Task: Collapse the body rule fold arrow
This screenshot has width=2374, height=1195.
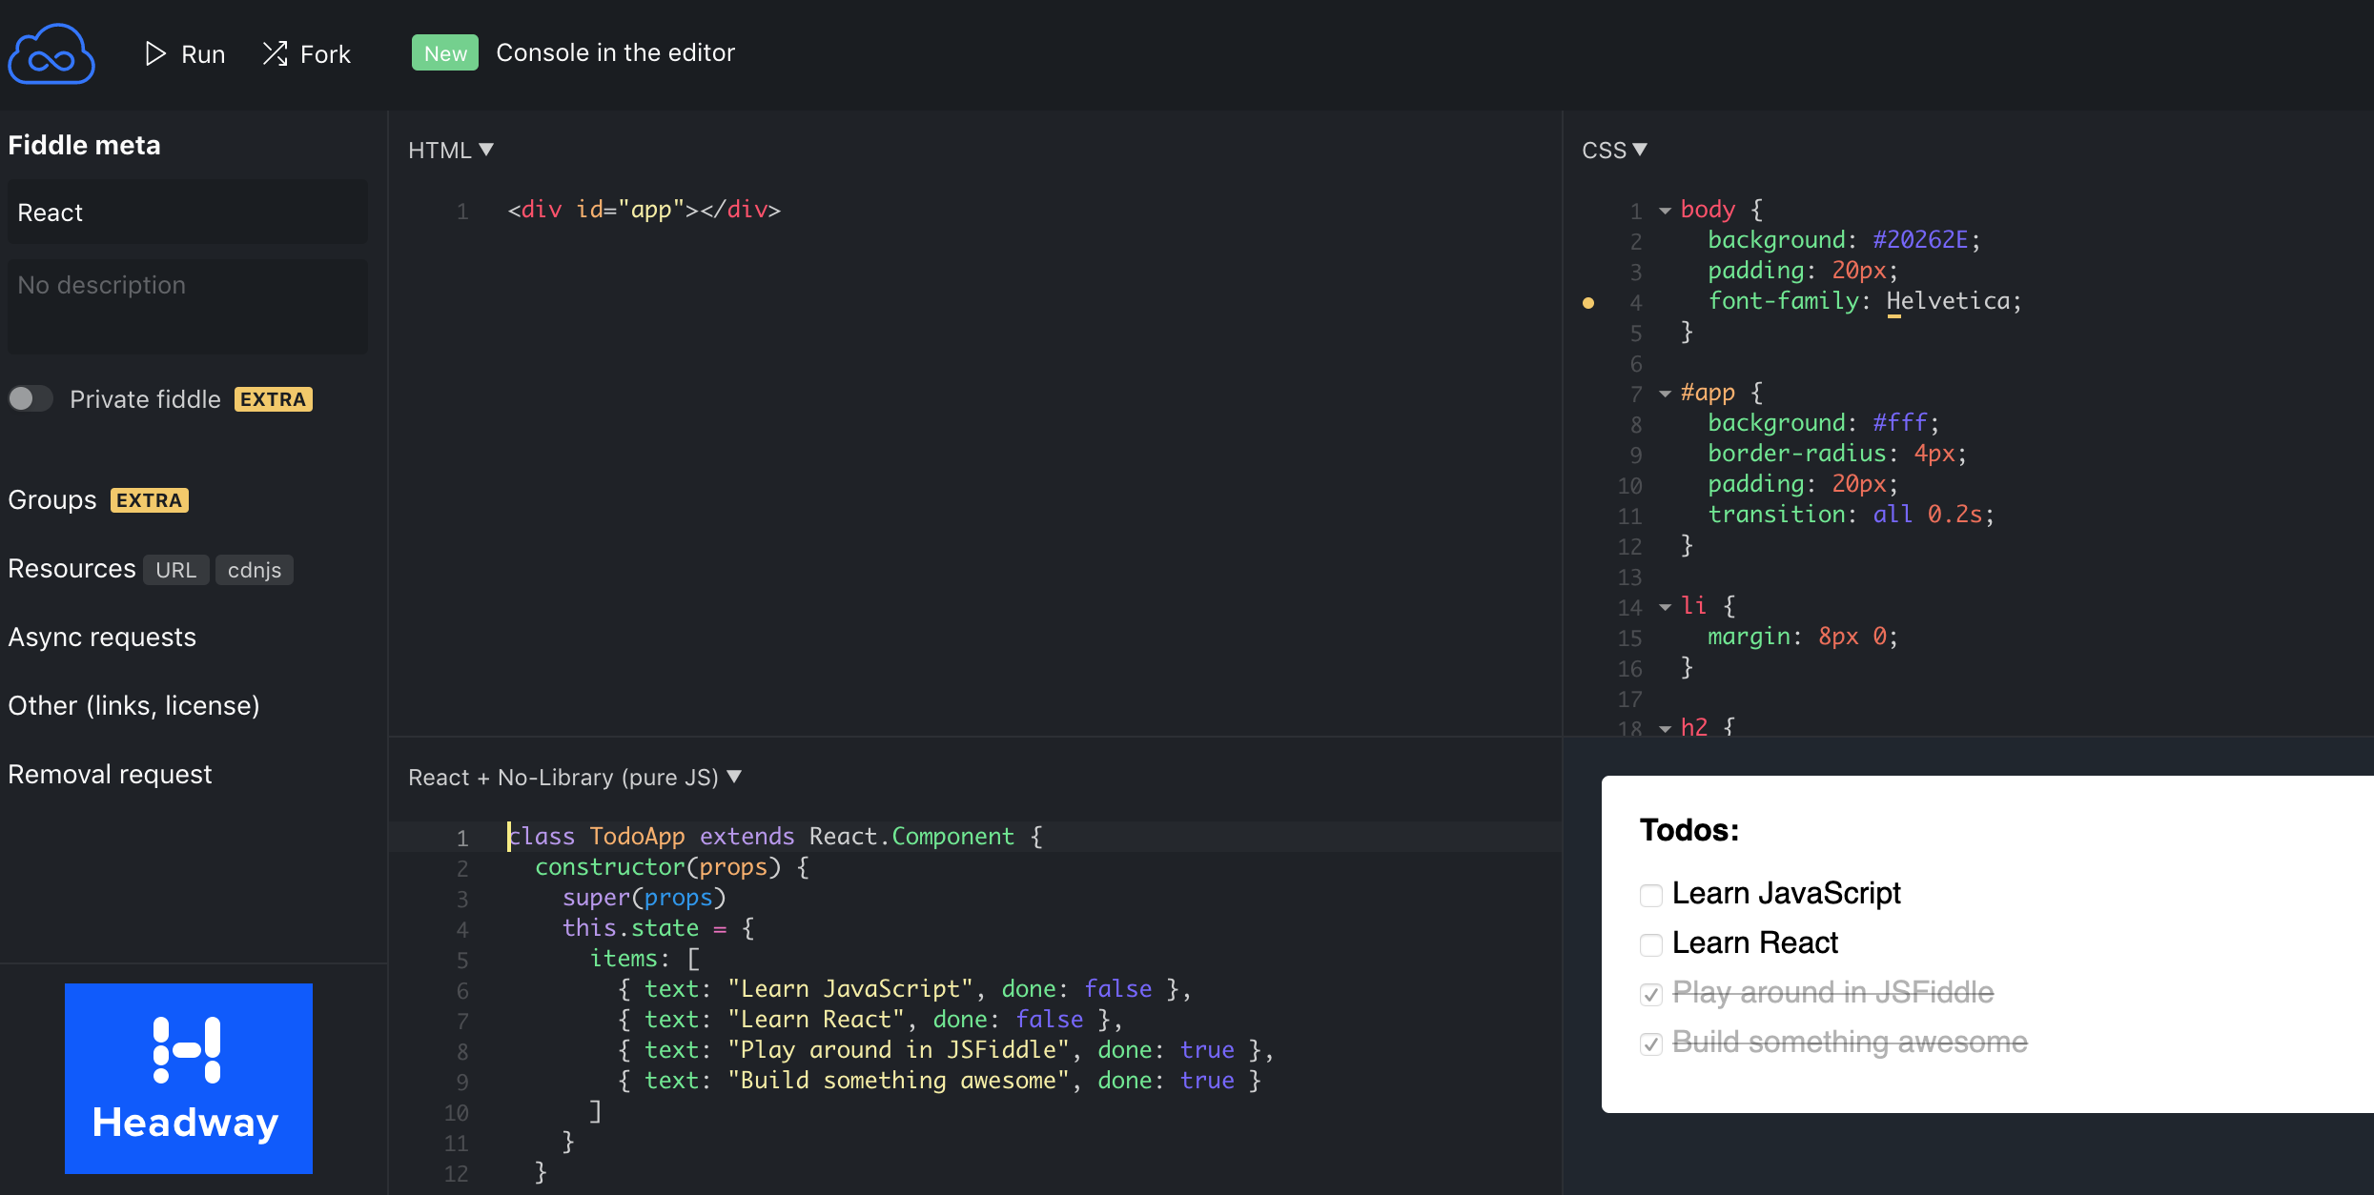Action: pyautogui.click(x=1665, y=211)
